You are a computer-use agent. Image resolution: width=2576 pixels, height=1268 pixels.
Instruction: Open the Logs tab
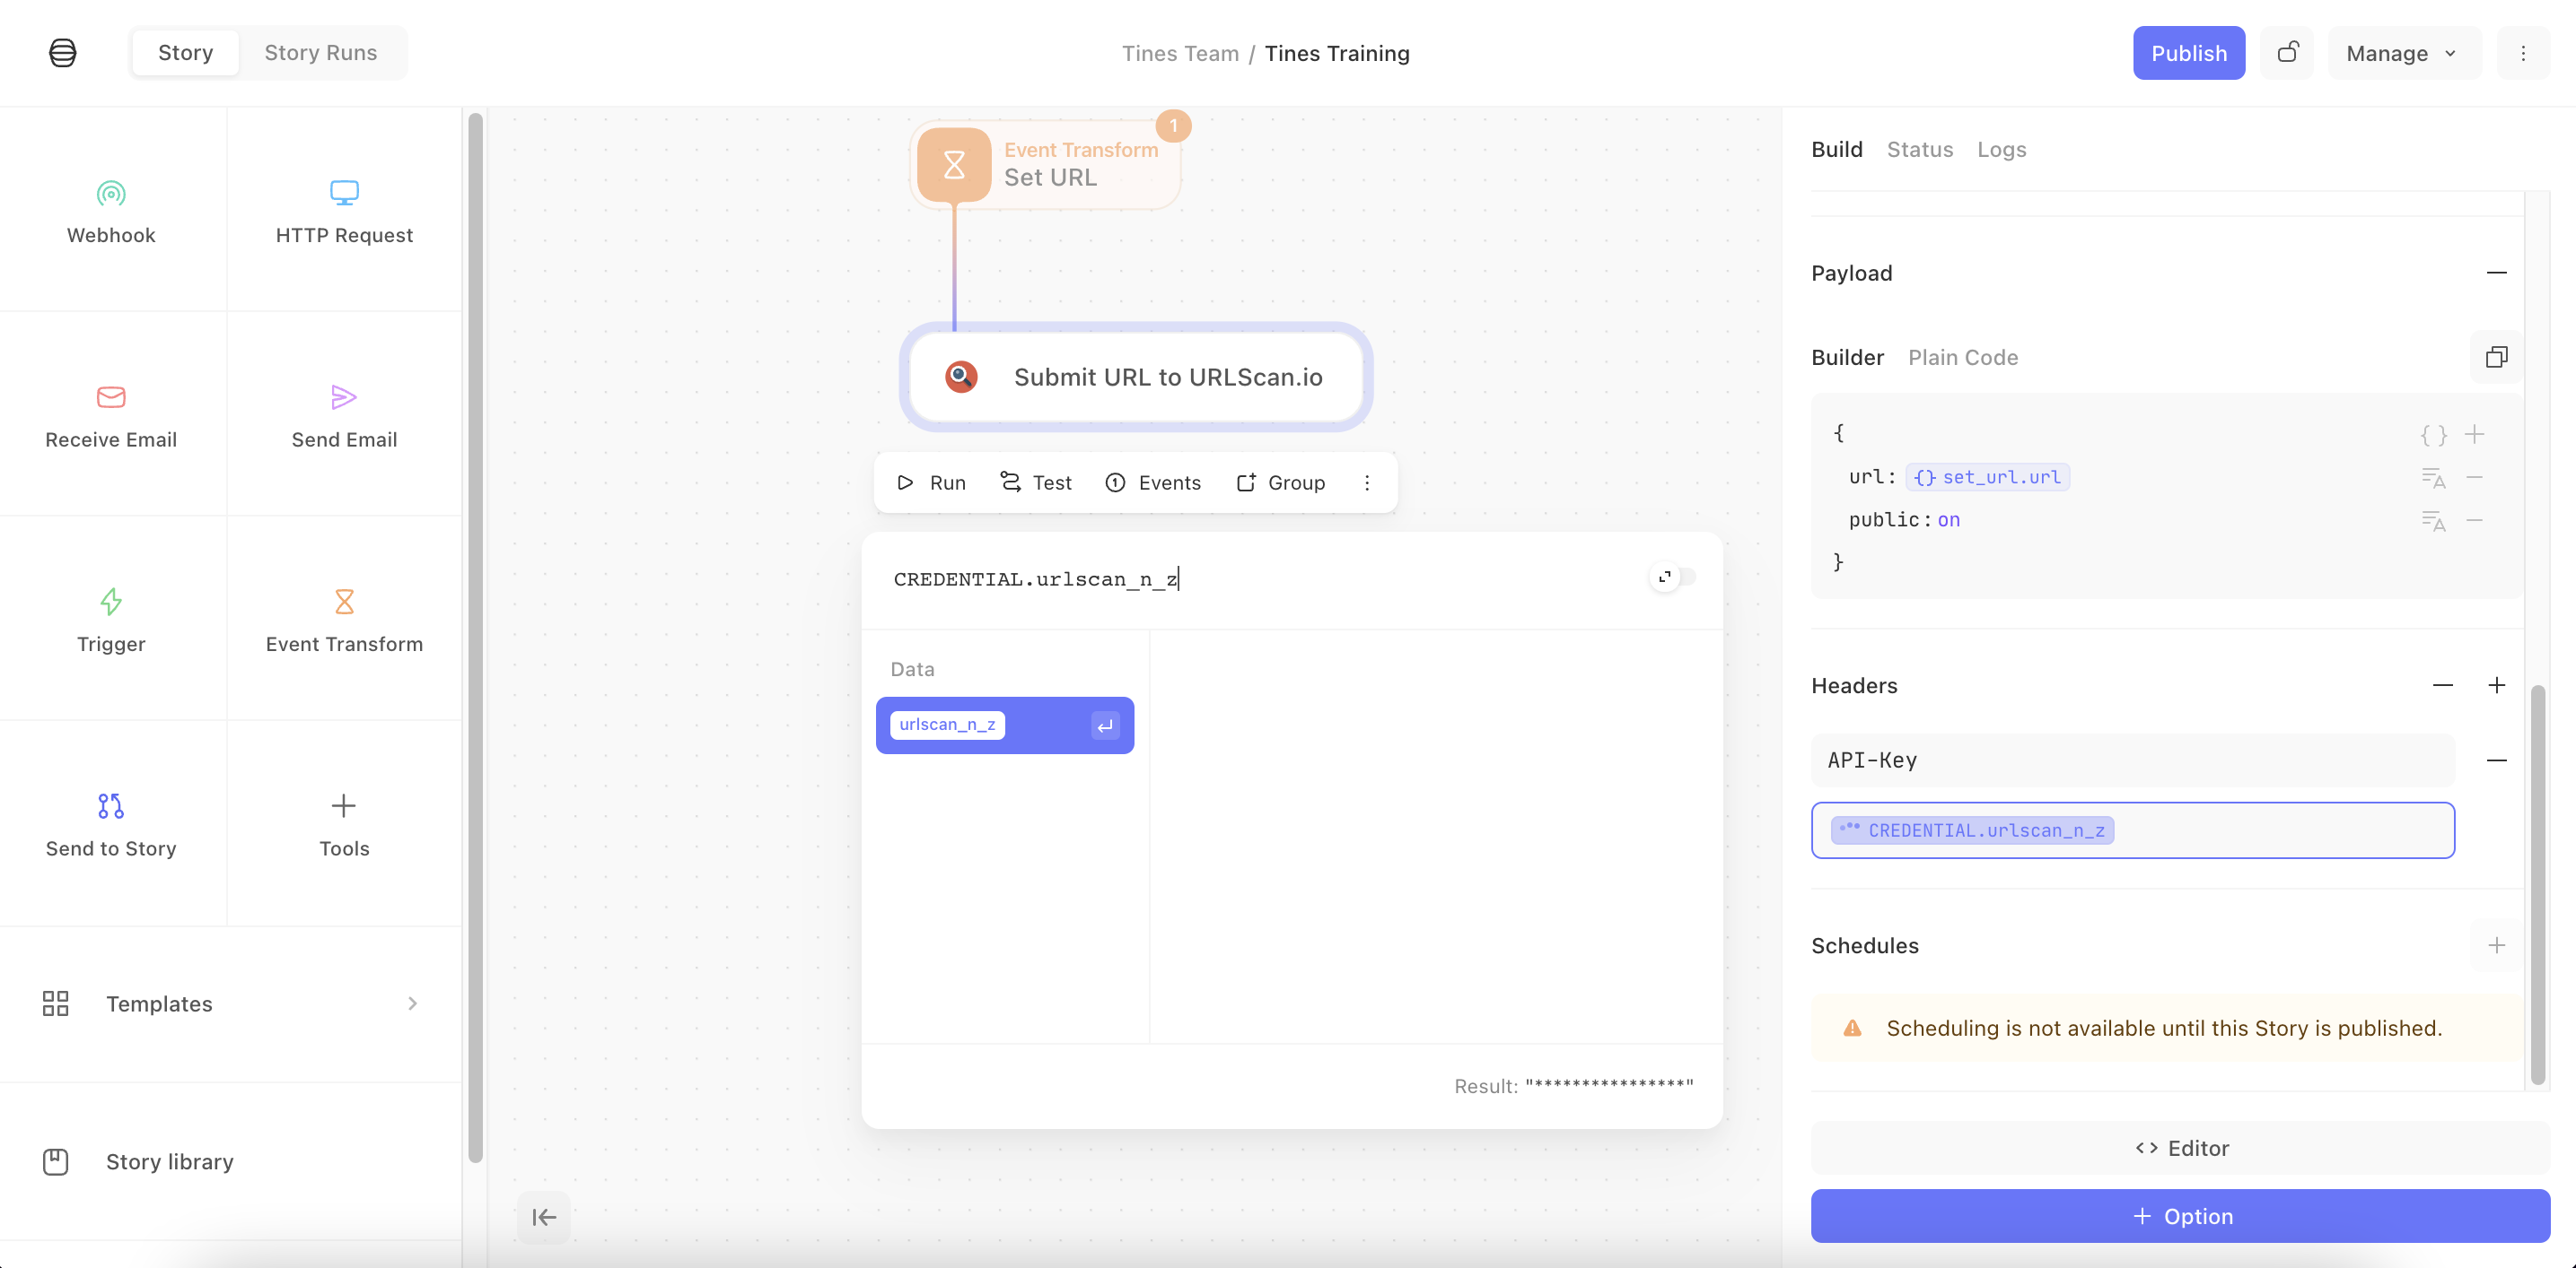(x=2001, y=150)
